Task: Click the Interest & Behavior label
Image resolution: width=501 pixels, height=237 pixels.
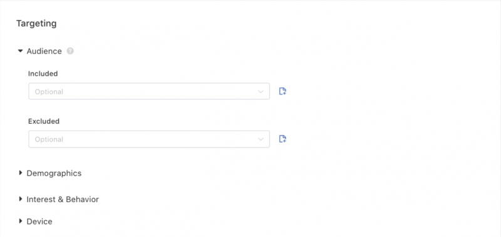Action: click(63, 199)
